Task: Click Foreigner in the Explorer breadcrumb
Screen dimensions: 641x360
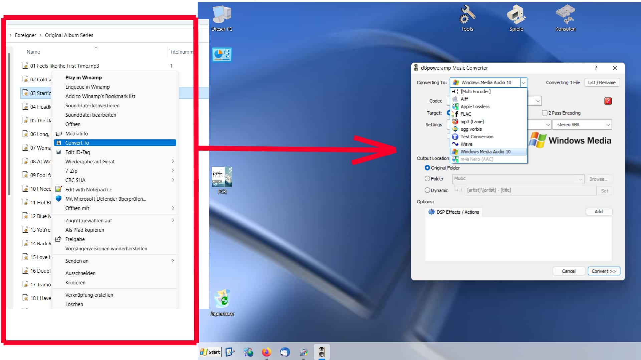Action: (x=25, y=35)
